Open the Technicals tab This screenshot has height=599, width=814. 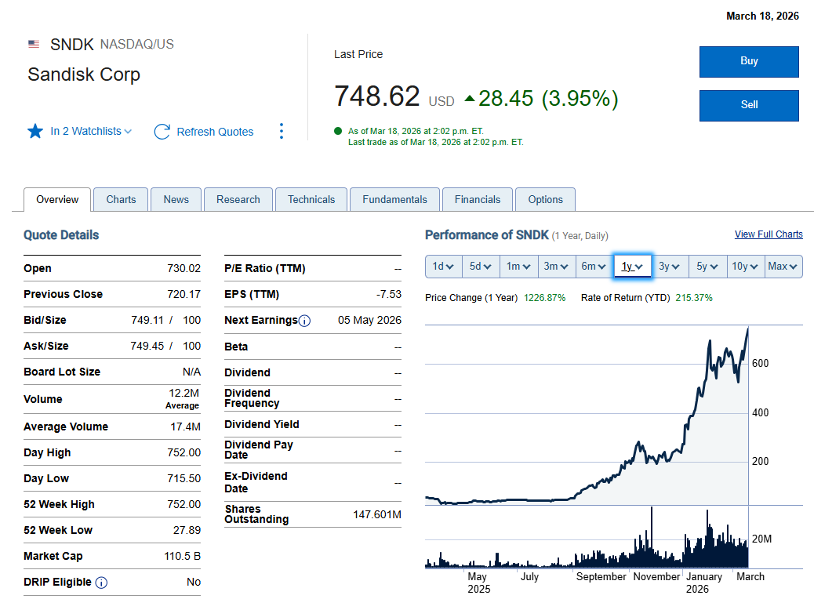311,200
